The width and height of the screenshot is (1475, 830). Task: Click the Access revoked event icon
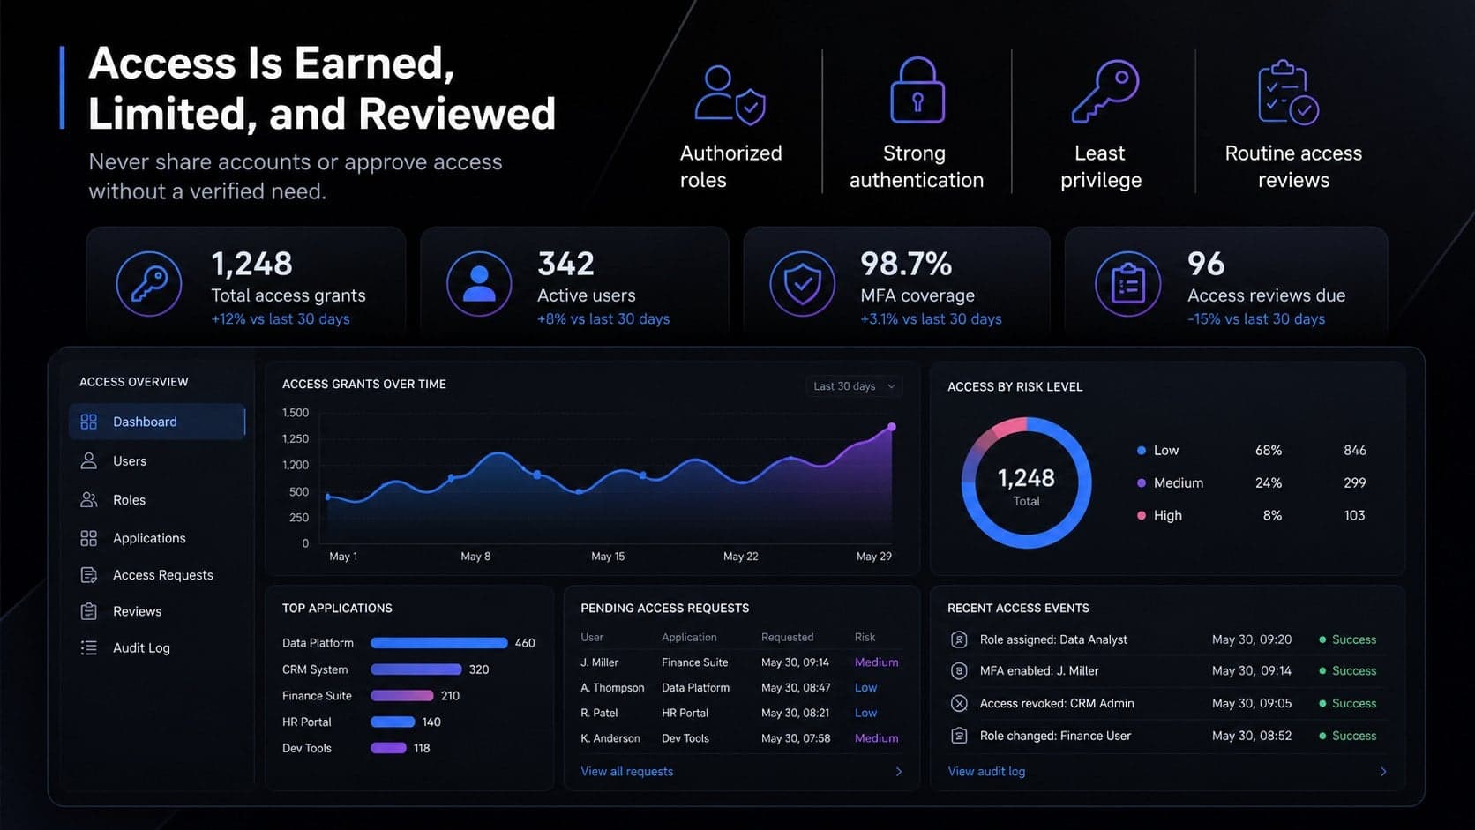click(959, 703)
